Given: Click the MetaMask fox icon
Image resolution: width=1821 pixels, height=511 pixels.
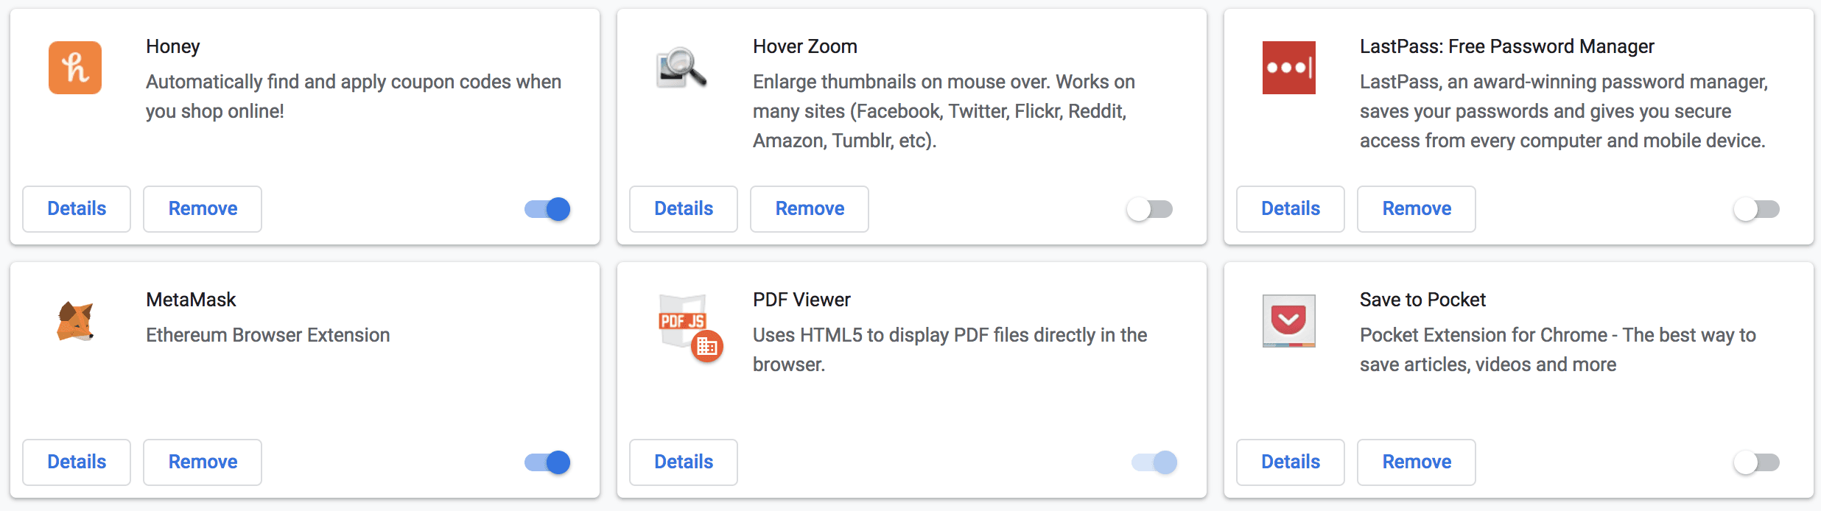Looking at the screenshot, I should [75, 321].
